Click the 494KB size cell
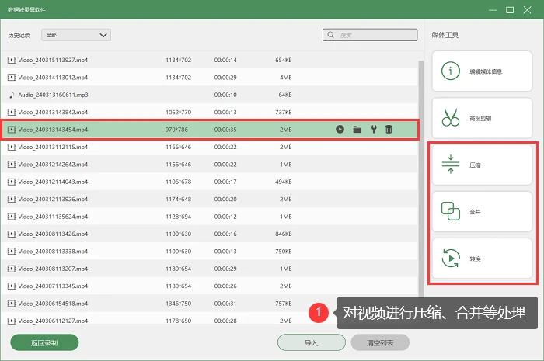The height and width of the screenshot is (361, 544). point(284,182)
